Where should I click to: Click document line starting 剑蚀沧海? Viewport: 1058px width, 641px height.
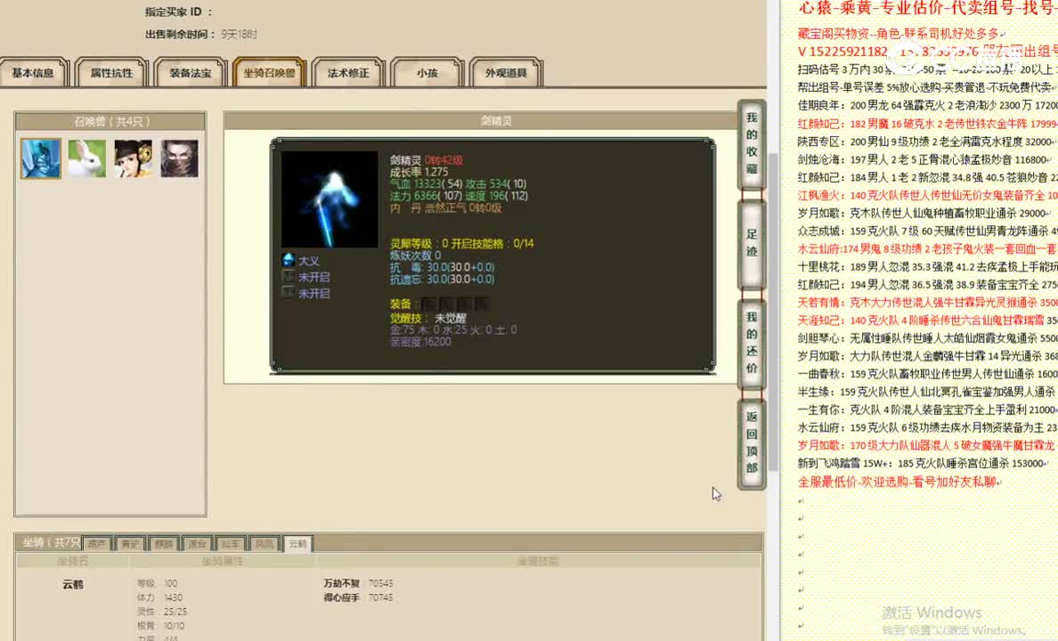point(924,159)
